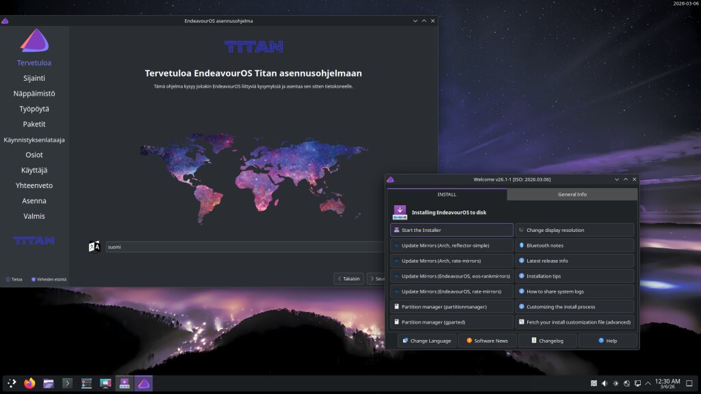Expand hidden system tray icons arrow
This screenshot has height=394, width=701.
point(648,383)
